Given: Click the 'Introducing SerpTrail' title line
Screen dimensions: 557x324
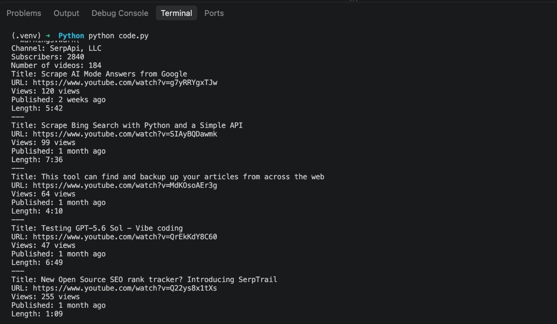Looking at the screenshot, I should (x=144, y=279).
